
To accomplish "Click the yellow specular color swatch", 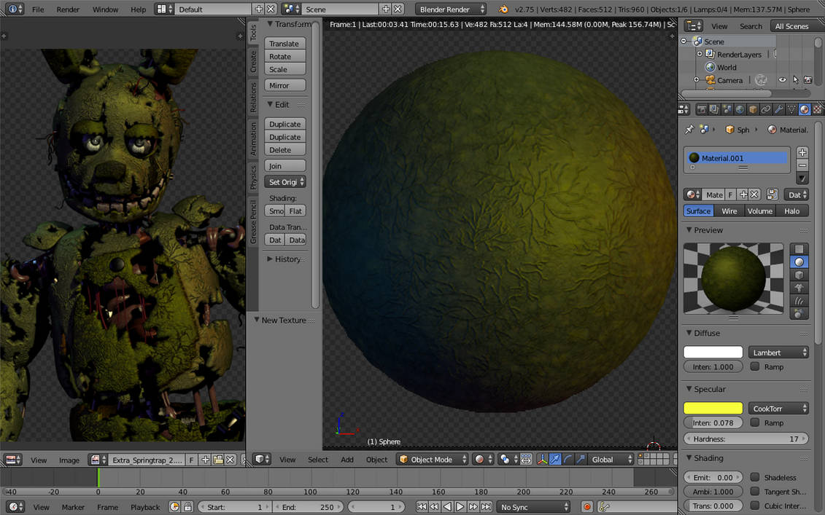I will click(x=713, y=408).
